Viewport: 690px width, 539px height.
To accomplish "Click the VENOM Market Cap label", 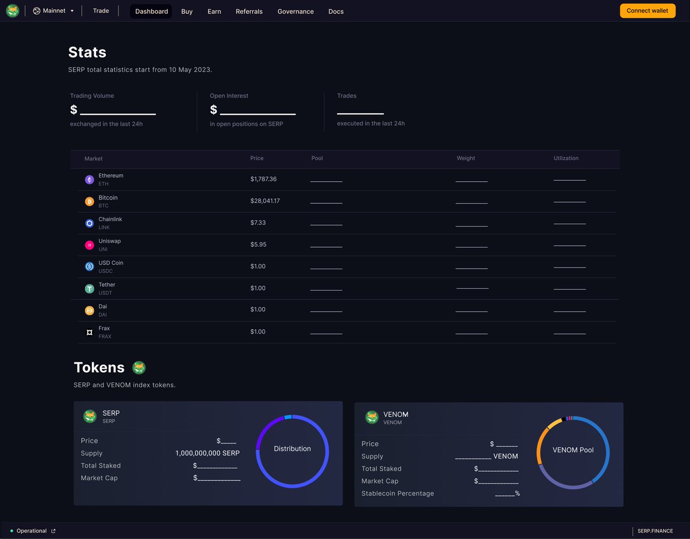I will point(380,481).
